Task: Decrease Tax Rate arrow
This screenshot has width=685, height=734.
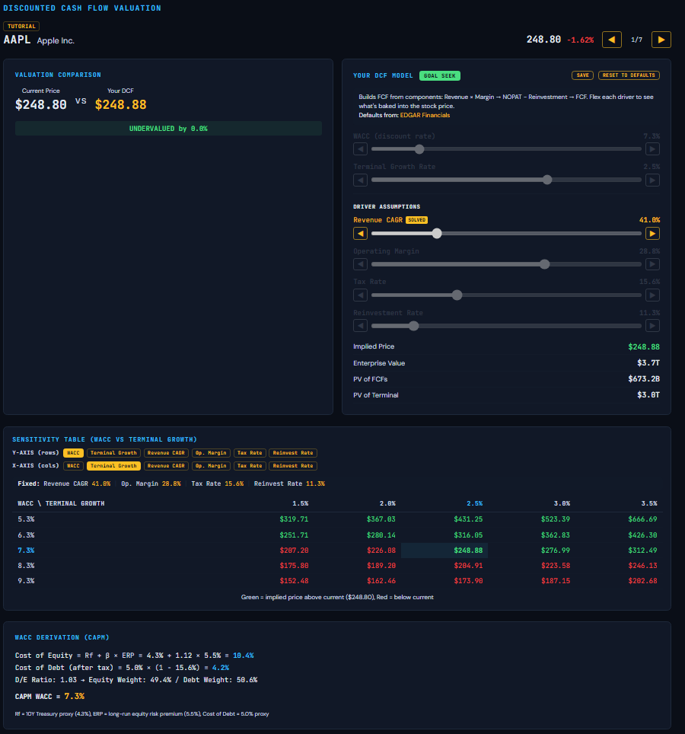Action: (x=360, y=295)
